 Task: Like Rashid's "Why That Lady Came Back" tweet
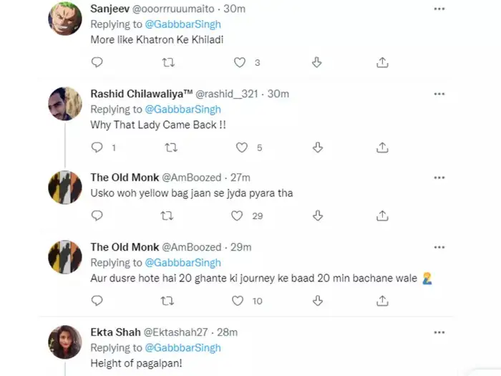click(241, 147)
